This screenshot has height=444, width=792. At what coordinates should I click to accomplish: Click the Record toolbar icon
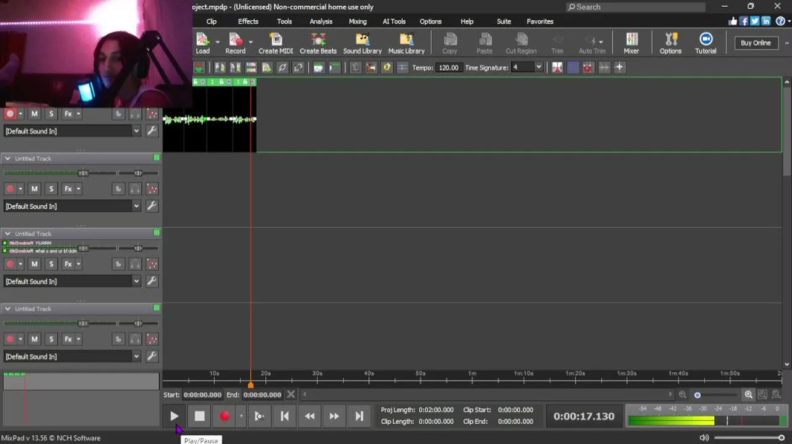(x=235, y=43)
